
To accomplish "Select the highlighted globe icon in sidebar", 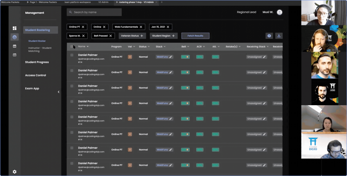I will click(x=15, y=37).
